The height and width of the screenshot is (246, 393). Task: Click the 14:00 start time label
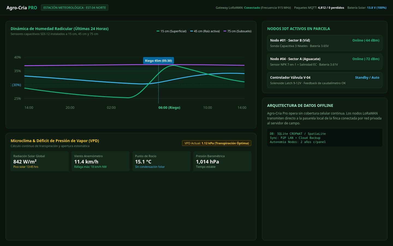(29, 108)
